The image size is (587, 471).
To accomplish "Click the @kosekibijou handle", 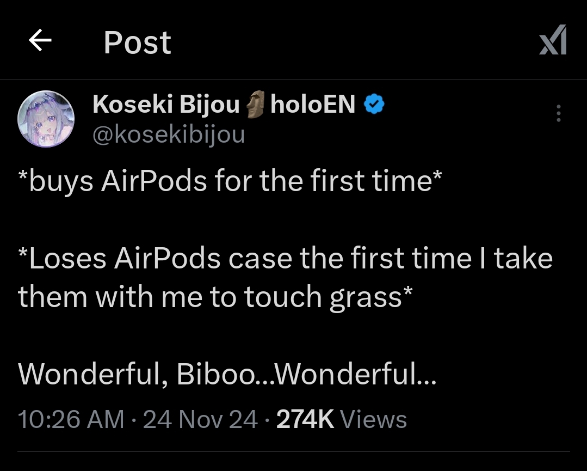I will (x=169, y=134).
